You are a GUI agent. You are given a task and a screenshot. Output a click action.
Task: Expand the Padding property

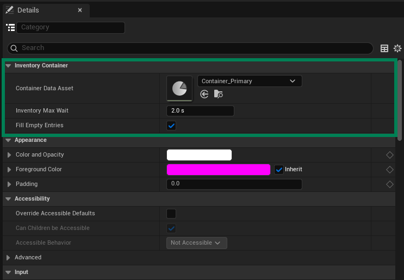(x=9, y=184)
